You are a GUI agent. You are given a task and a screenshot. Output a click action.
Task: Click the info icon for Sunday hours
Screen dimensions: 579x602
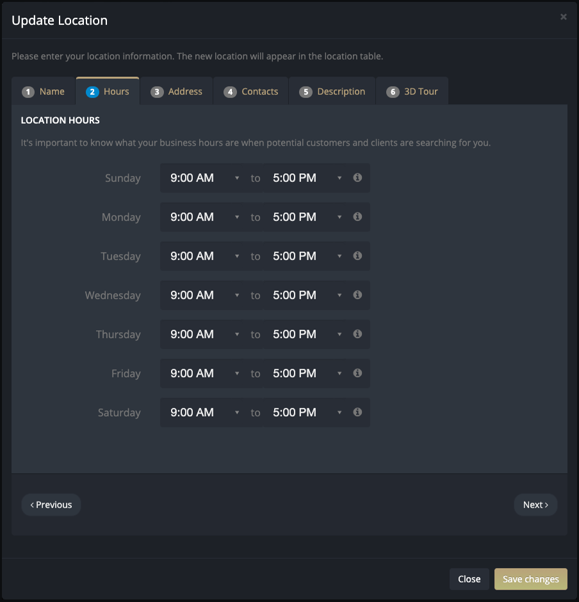point(357,178)
